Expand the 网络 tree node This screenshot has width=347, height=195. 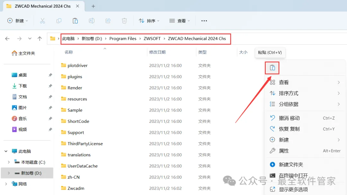pos(6,184)
